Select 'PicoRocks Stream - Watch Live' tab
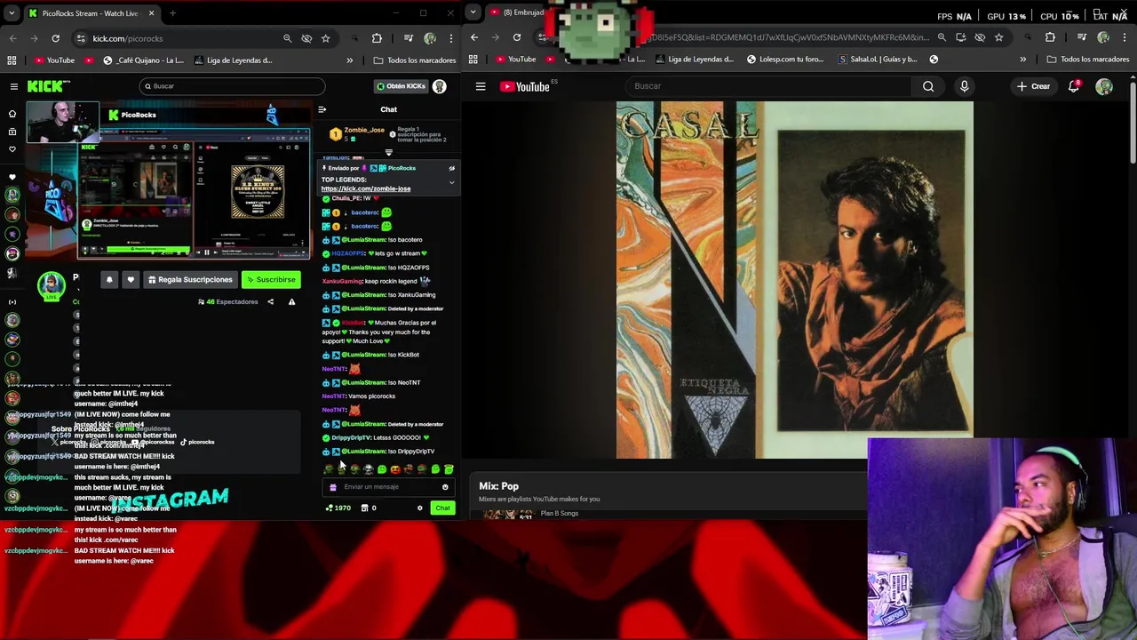Screen dimensions: 1137x640 [89, 13]
